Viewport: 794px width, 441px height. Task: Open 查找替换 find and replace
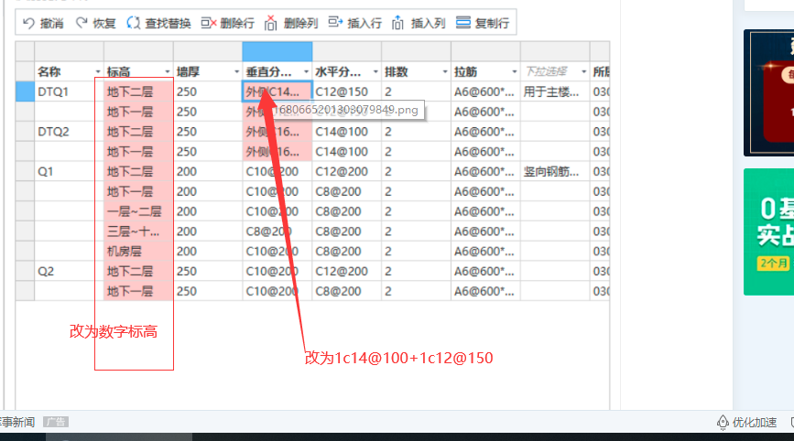point(158,23)
